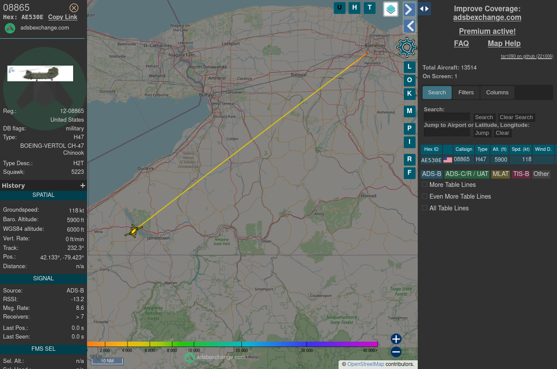Click the Search button beside the input

click(484, 117)
